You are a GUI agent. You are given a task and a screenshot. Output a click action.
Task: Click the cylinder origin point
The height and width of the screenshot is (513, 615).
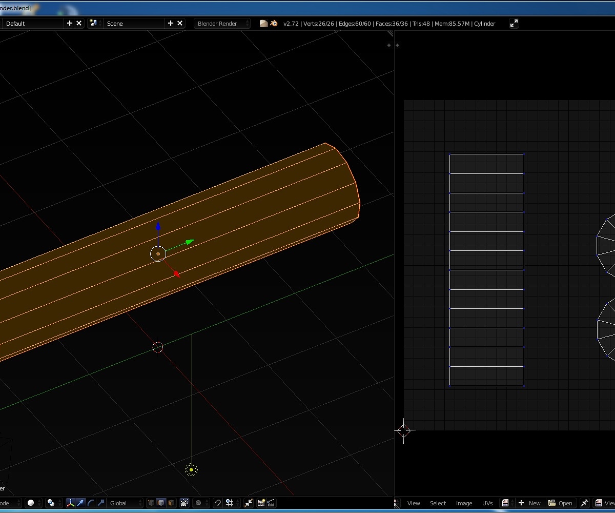(158, 254)
